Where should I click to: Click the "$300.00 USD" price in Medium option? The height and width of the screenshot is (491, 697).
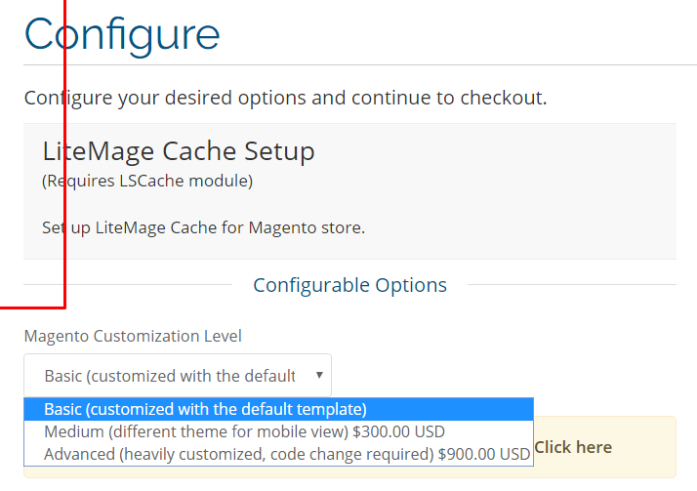[398, 431]
